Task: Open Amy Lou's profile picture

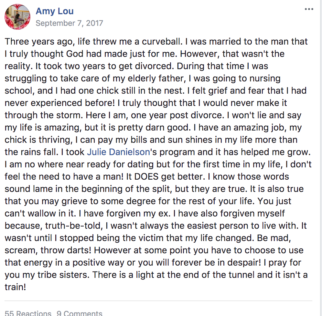Action: [17, 17]
